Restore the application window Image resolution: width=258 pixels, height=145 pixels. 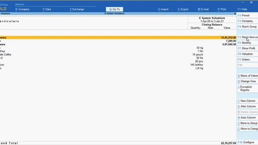(x=251, y=2)
